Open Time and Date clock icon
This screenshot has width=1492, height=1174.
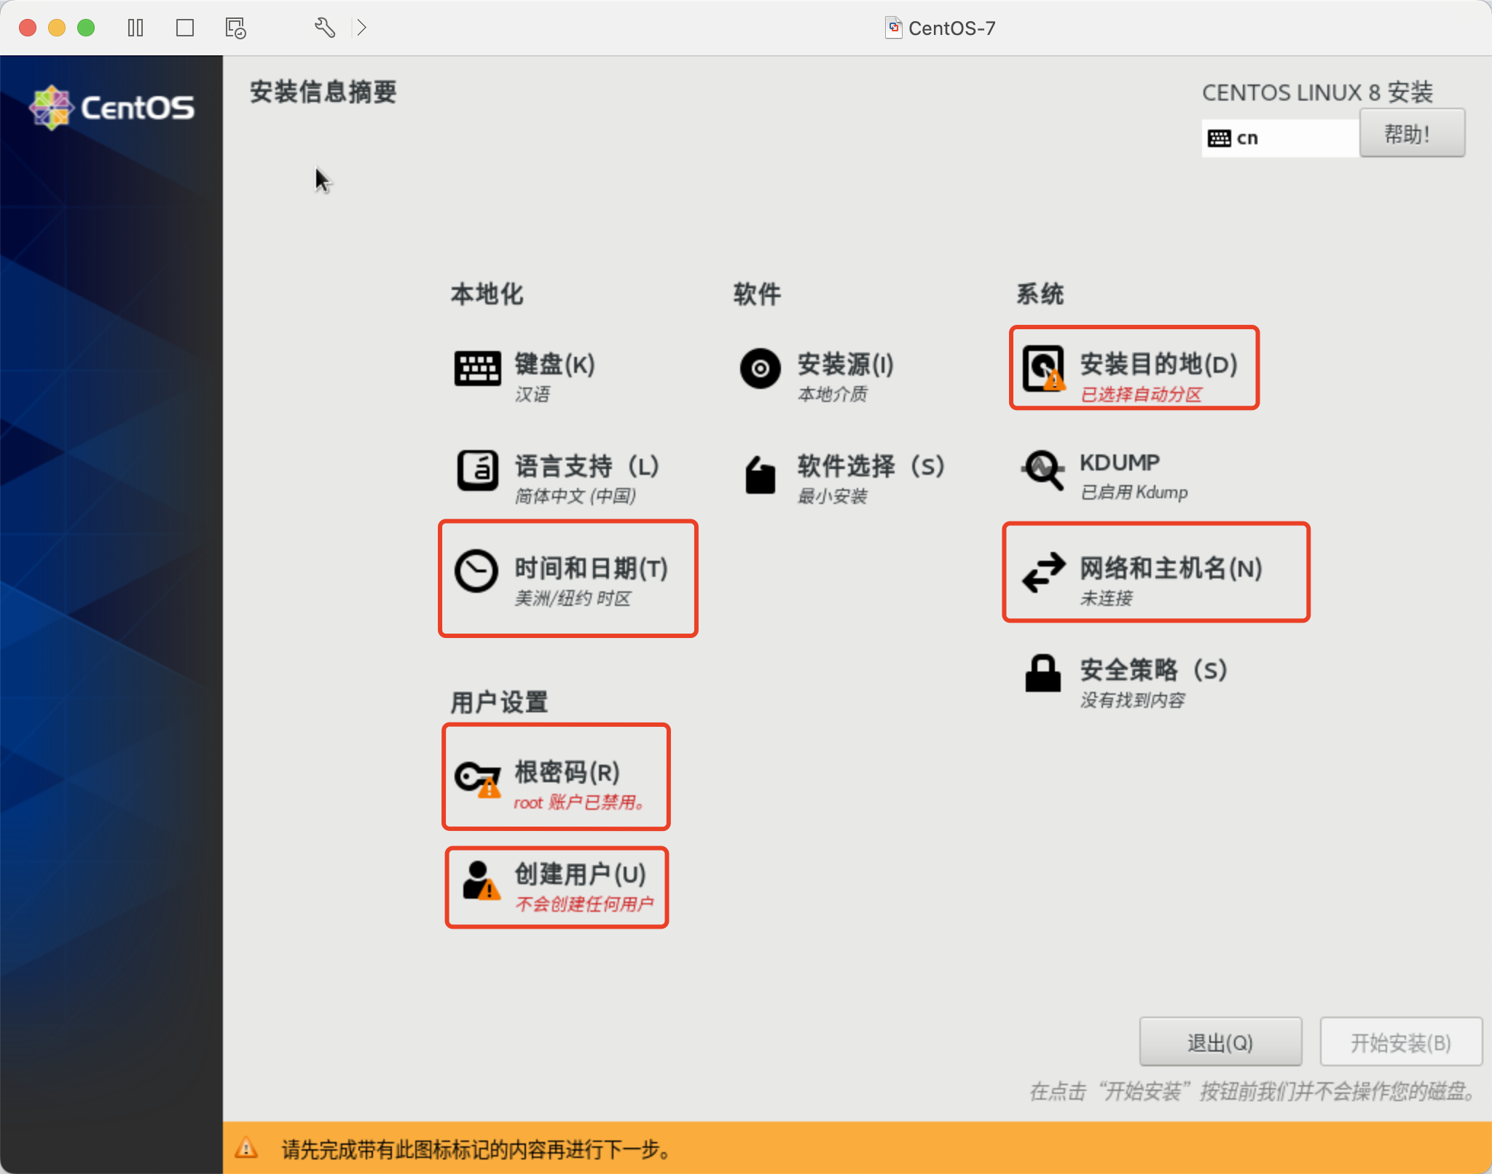(x=476, y=571)
